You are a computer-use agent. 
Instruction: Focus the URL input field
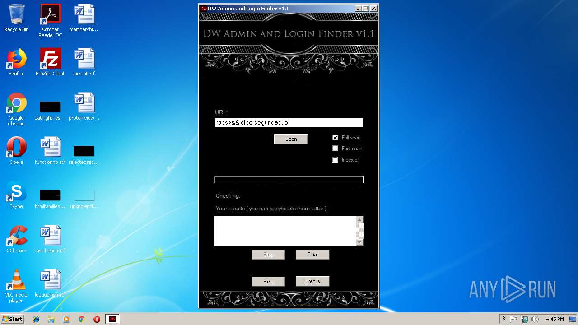(x=289, y=123)
